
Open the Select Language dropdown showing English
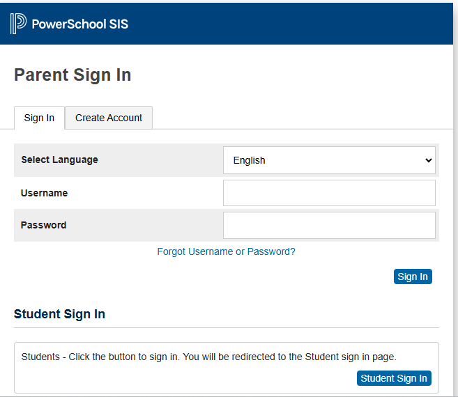point(329,160)
